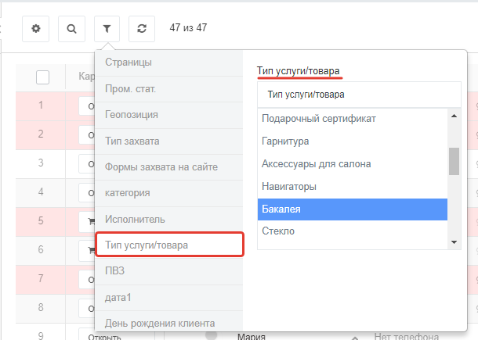Click the list scrollbar down arrow

pyautogui.click(x=454, y=242)
